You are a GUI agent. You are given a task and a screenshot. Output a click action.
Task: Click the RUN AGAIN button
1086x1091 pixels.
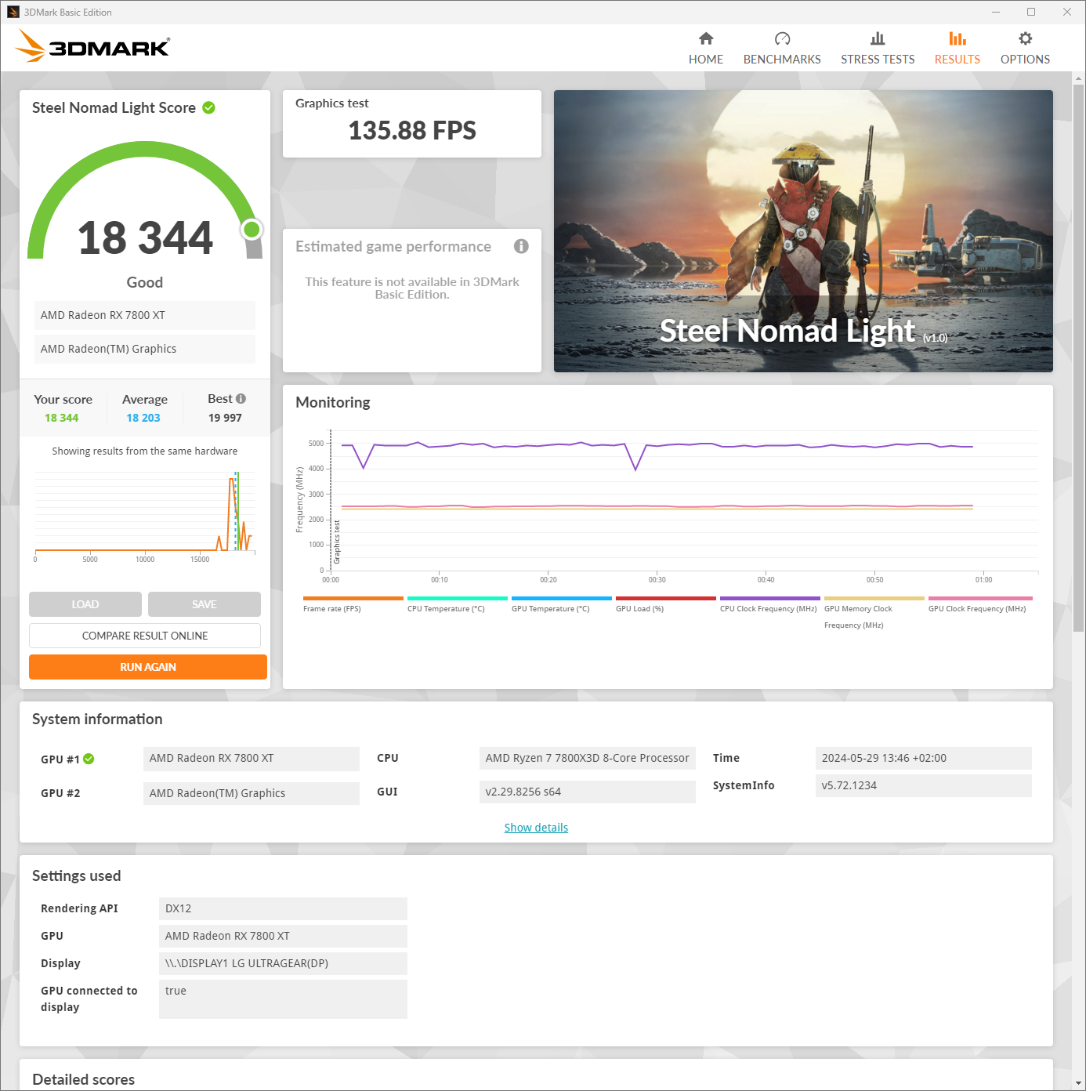(148, 667)
